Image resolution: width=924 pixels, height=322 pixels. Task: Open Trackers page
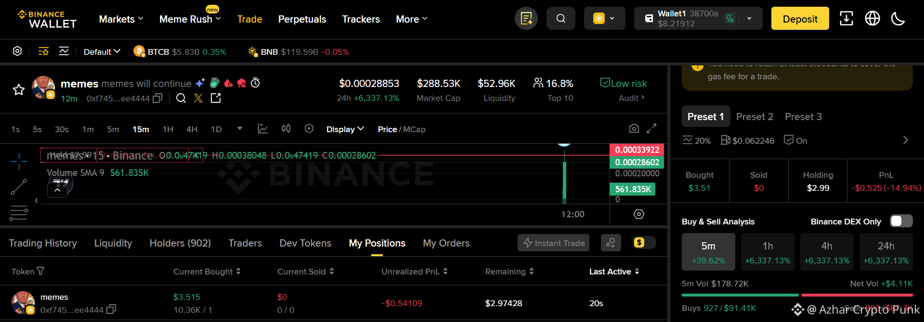(x=361, y=19)
